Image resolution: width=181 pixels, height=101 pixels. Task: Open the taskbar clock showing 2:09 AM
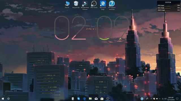tap(171, 98)
